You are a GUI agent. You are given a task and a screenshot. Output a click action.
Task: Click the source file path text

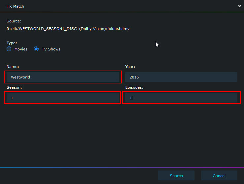pyautogui.click(x=68, y=29)
